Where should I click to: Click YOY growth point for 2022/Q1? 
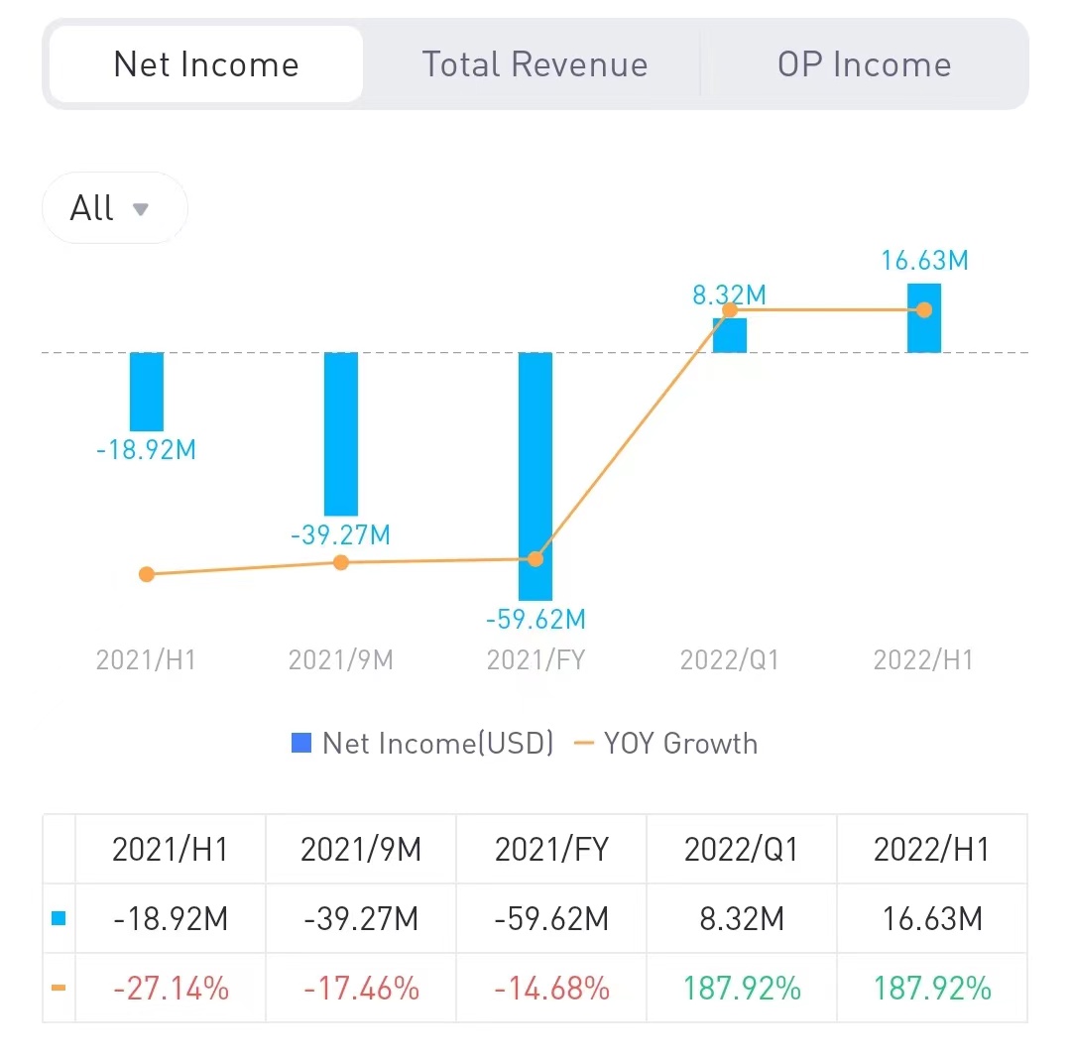click(730, 310)
